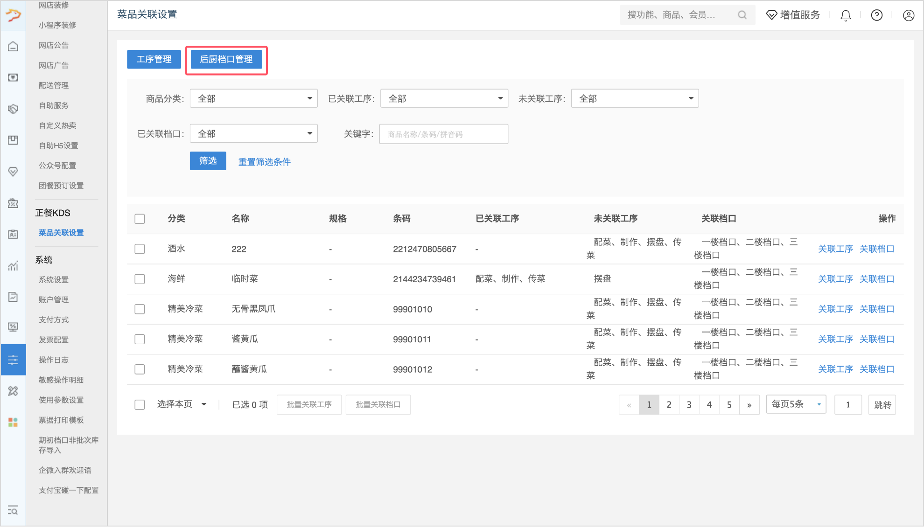This screenshot has width=924, height=527.
Task: Open 票据打印模板 in sidebar menu
Action: pos(61,420)
